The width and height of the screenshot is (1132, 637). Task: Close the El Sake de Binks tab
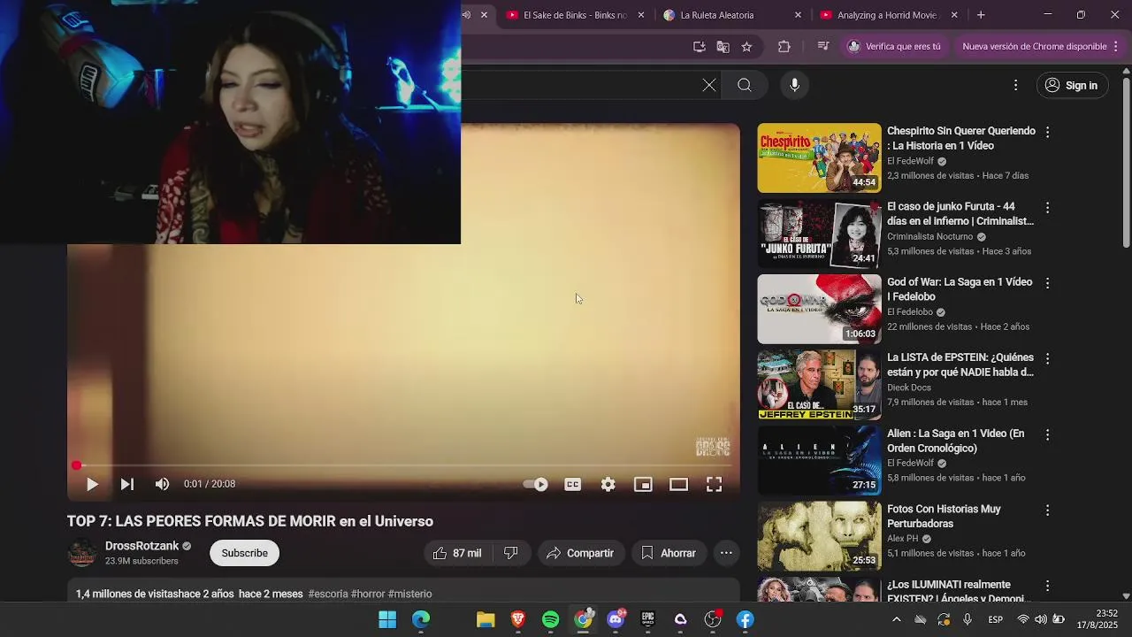641,15
